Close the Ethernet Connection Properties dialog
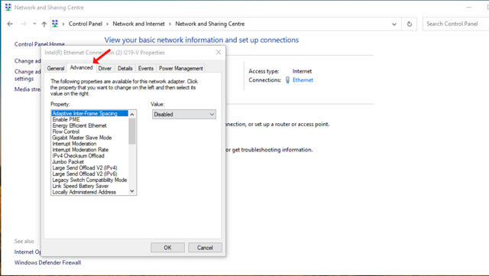This screenshot has height=276, width=489. coord(219,53)
